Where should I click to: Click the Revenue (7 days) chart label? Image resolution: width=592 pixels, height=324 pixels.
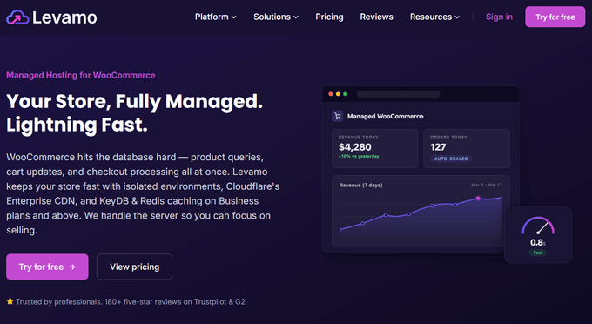point(360,185)
